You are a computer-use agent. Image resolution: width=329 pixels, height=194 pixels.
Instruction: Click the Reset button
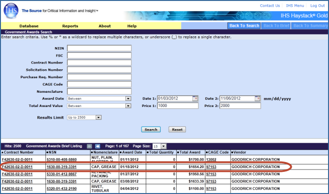177,129
